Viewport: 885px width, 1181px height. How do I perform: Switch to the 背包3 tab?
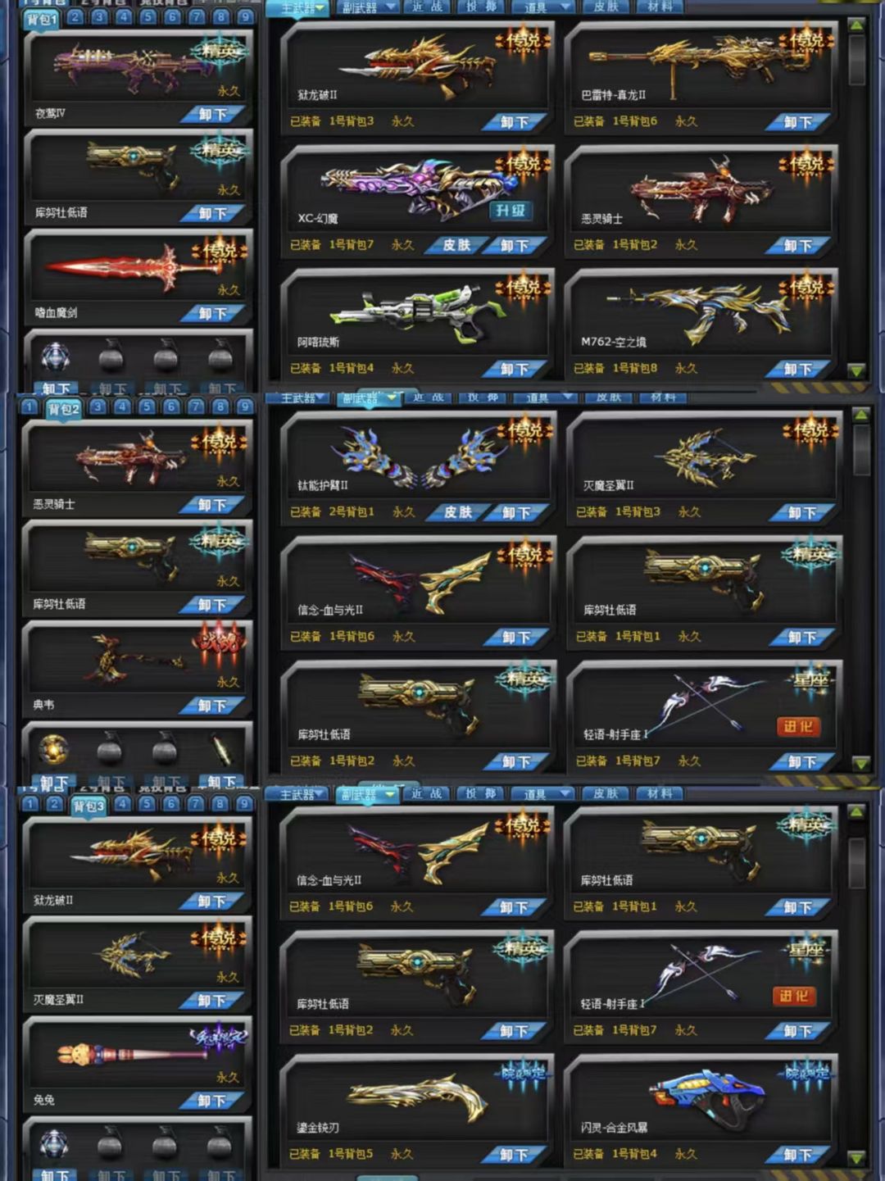[88, 806]
